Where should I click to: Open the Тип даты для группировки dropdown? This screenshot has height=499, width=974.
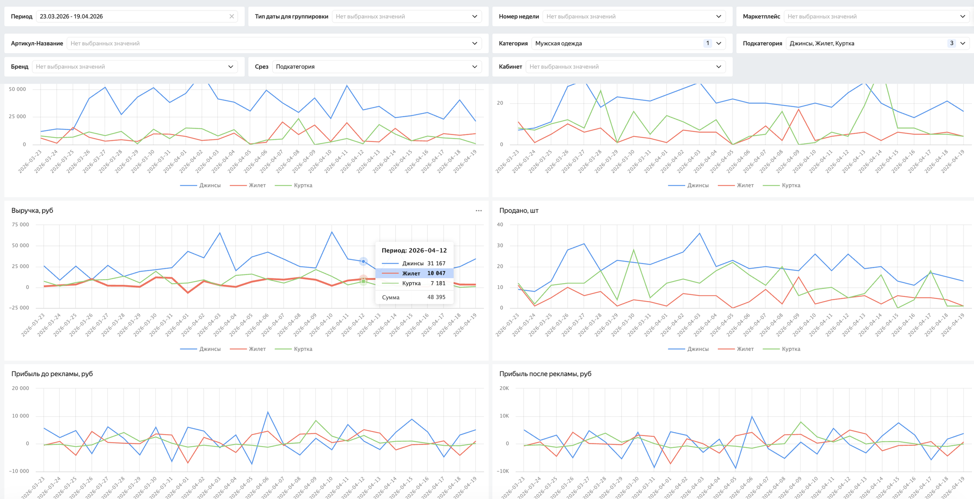(407, 17)
